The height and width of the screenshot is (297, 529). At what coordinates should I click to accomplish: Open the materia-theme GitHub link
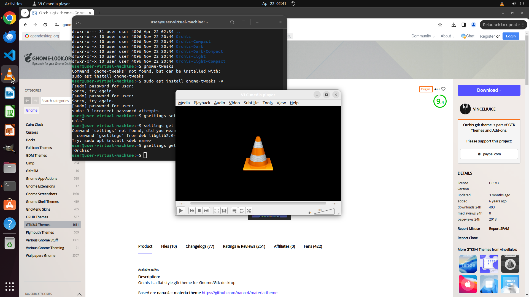tap(239, 293)
